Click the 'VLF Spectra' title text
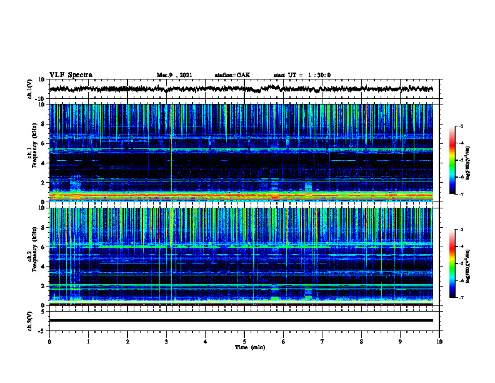Image resolution: width=495 pixels, height=383 pixels. point(71,75)
